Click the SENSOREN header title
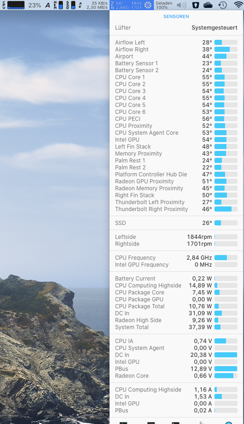The width and height of the screenshot is (244, 424). pyautogui.click(x=176, y=17)
